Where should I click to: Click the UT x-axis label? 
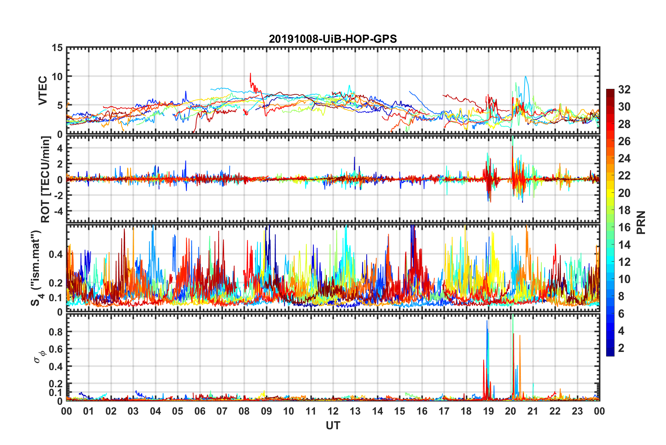pos(333,425)
